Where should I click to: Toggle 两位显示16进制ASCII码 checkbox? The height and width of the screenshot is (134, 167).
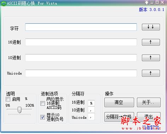tap(42, 103)
